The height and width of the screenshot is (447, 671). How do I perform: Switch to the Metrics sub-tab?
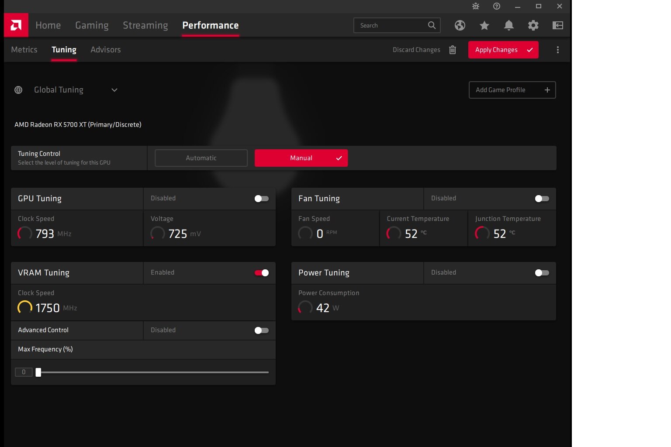(24, 50)
